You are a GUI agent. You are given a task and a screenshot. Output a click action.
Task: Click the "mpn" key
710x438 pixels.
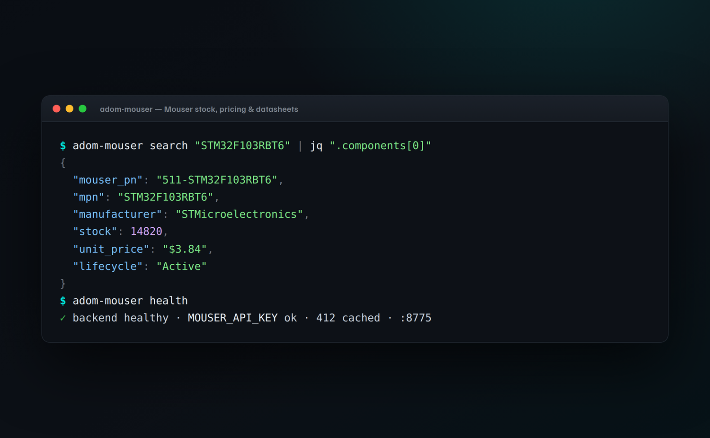(x=89, y=197)
